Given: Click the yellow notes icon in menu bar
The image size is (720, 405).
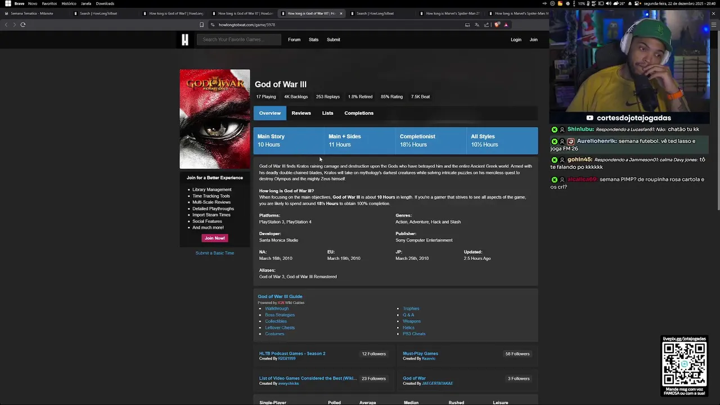Looking at the screenshot, I should click(x=560, y=3).
